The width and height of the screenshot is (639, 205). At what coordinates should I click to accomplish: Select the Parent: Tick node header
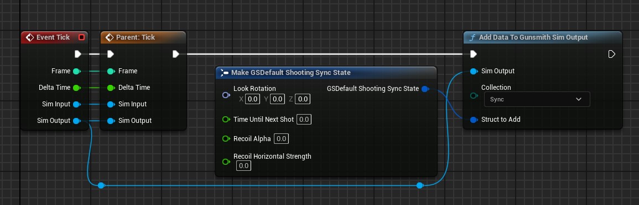coord(143,37)
